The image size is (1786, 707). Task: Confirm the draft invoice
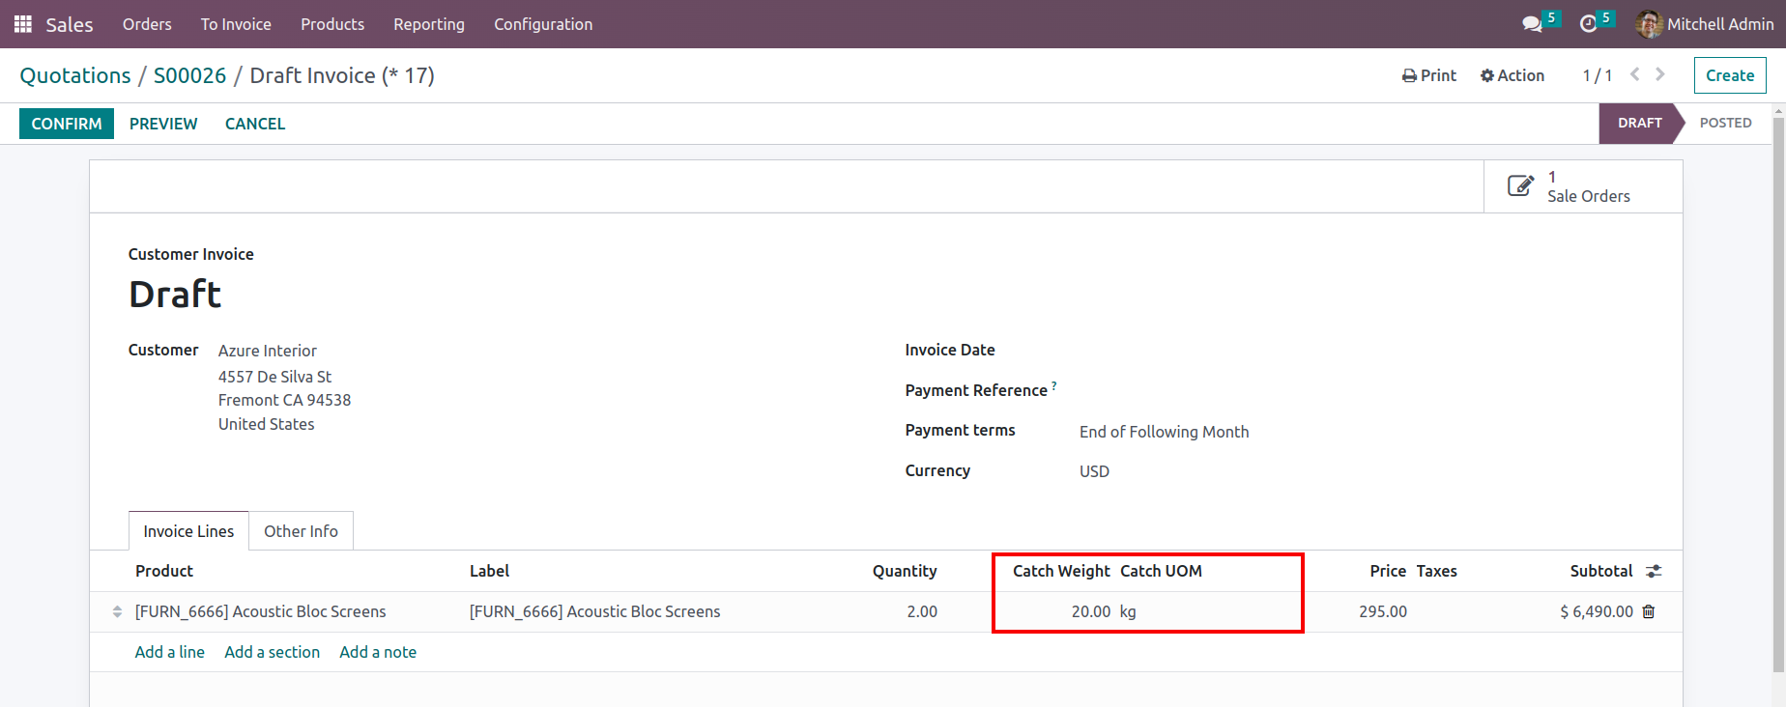[x=67, y=124]
